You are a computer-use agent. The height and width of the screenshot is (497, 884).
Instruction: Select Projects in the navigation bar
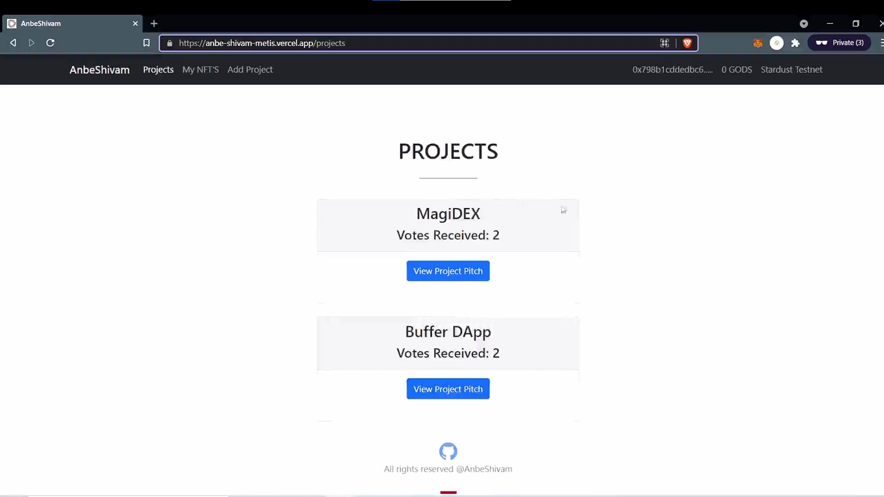tap(158, 69)
